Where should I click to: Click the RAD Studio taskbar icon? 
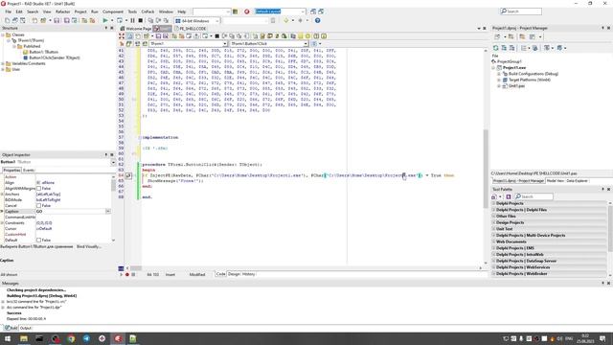118,338
